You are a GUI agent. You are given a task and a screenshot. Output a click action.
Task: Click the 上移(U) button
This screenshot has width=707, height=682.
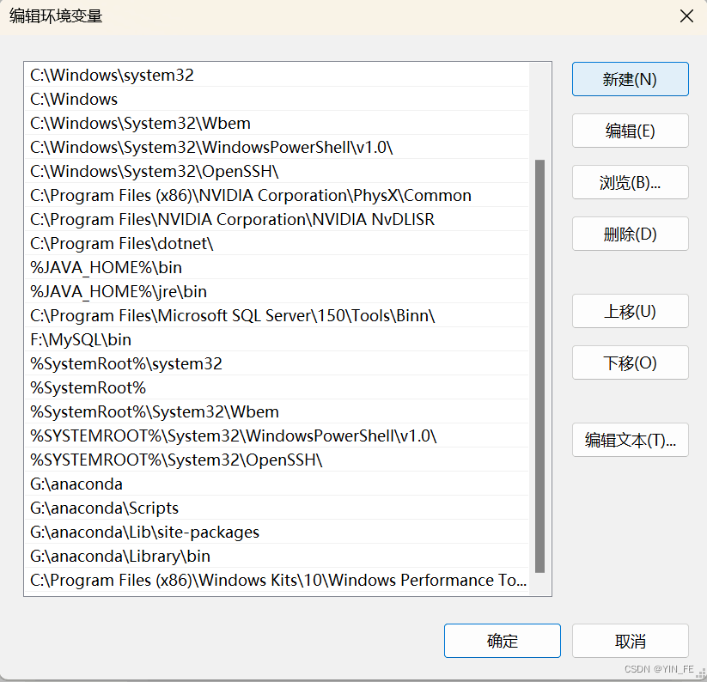[630, 311]
